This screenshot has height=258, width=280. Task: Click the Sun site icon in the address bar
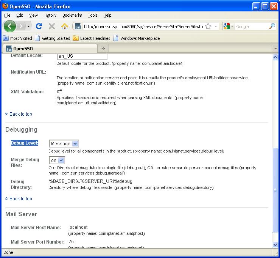click(78, 27)
